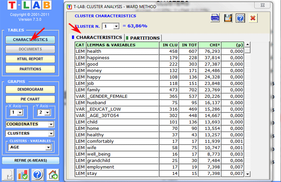Screen dimensions: 281x182
Task: Select the 'job' lemma cell
Action: (x=123, y=84)
